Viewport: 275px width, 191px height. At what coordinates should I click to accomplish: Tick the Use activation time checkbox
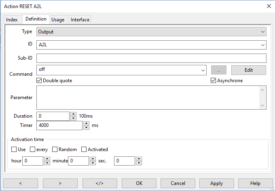tap(14, 149)
